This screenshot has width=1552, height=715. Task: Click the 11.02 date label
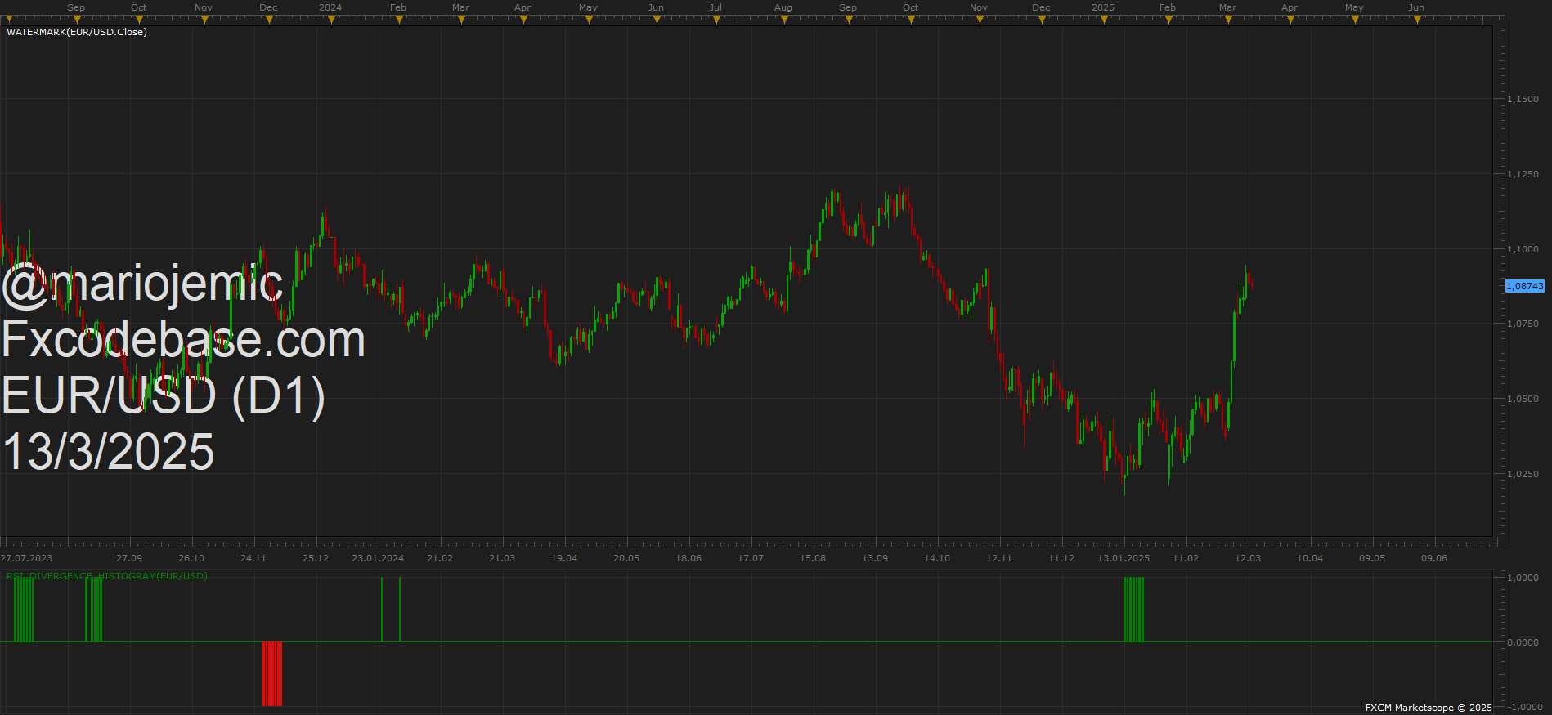point(1186,558)
